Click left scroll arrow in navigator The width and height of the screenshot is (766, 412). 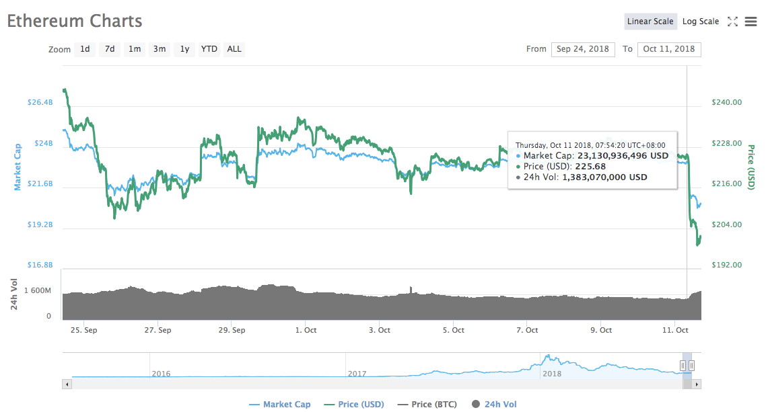click(x=67, y=384)
